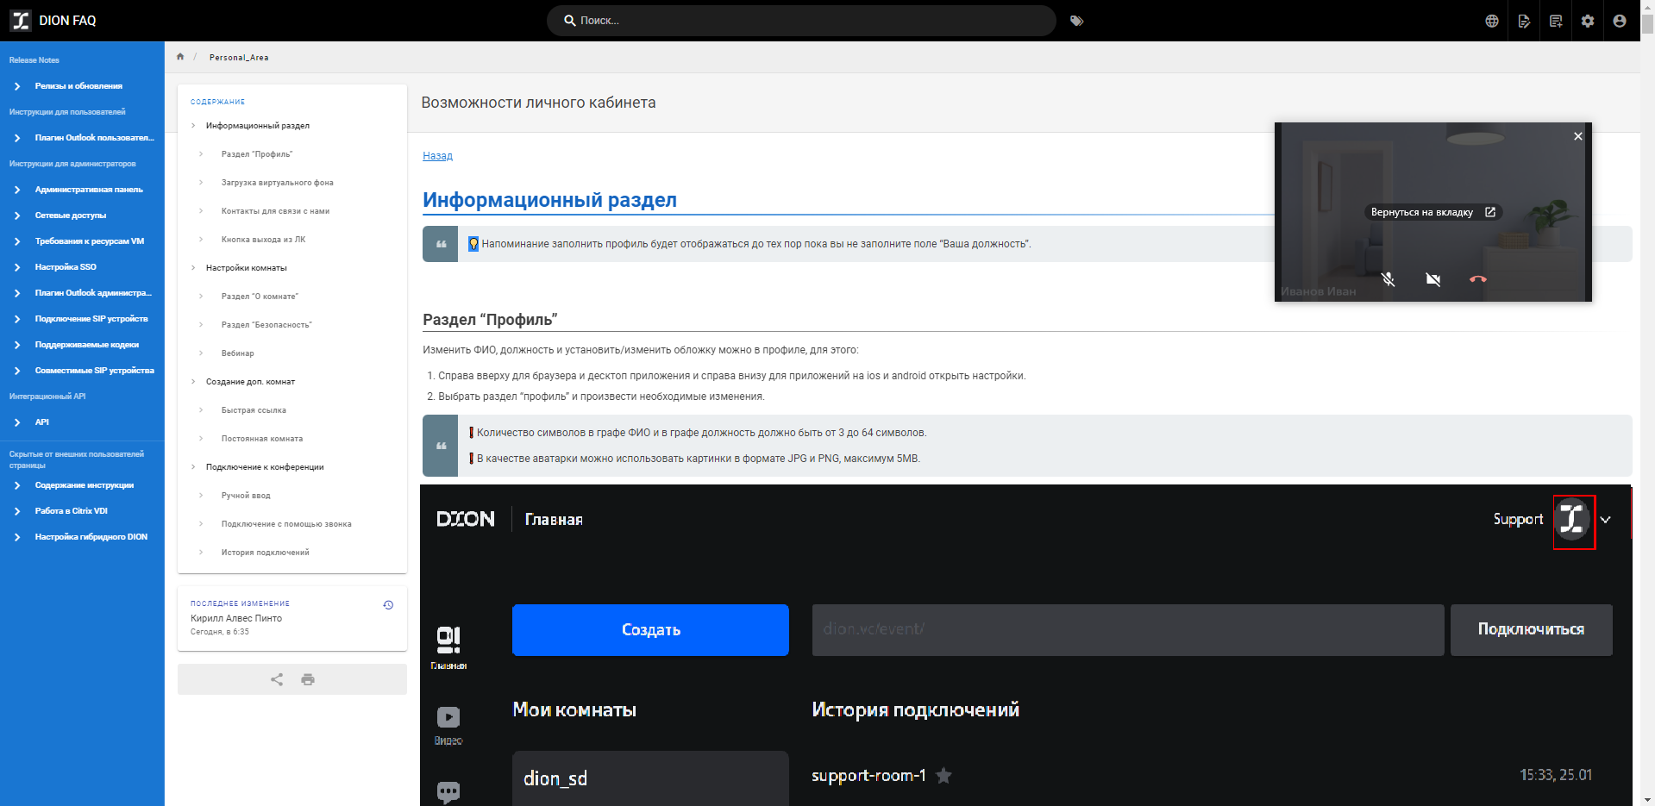
Task: Open the dion_sd room card
Action: point(650,778)
